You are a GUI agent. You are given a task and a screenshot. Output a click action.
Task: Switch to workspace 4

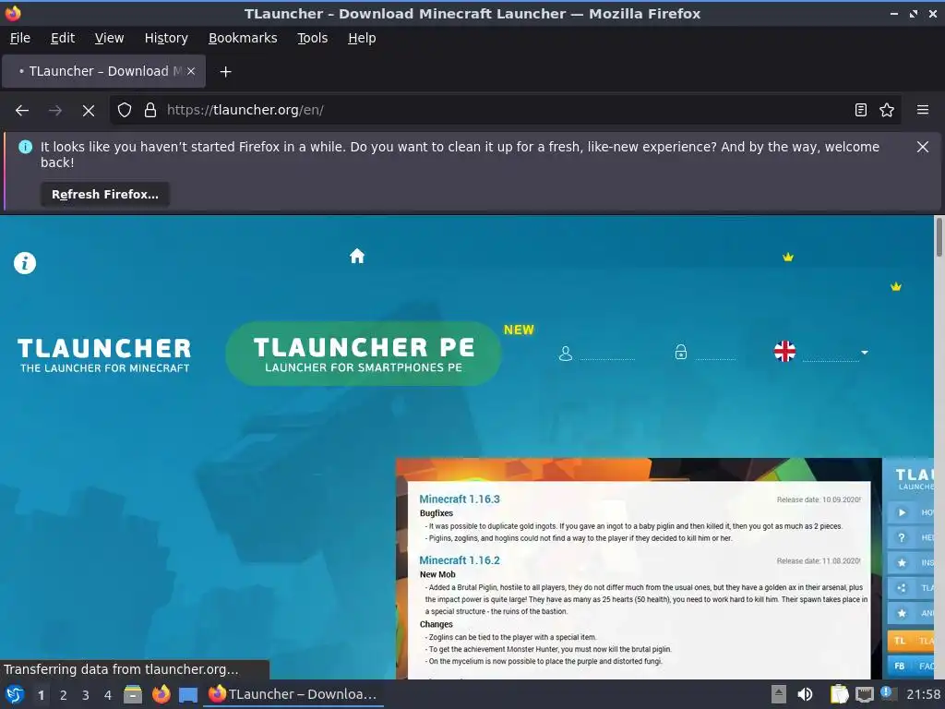pyautogui.click(x=108, y=695)
